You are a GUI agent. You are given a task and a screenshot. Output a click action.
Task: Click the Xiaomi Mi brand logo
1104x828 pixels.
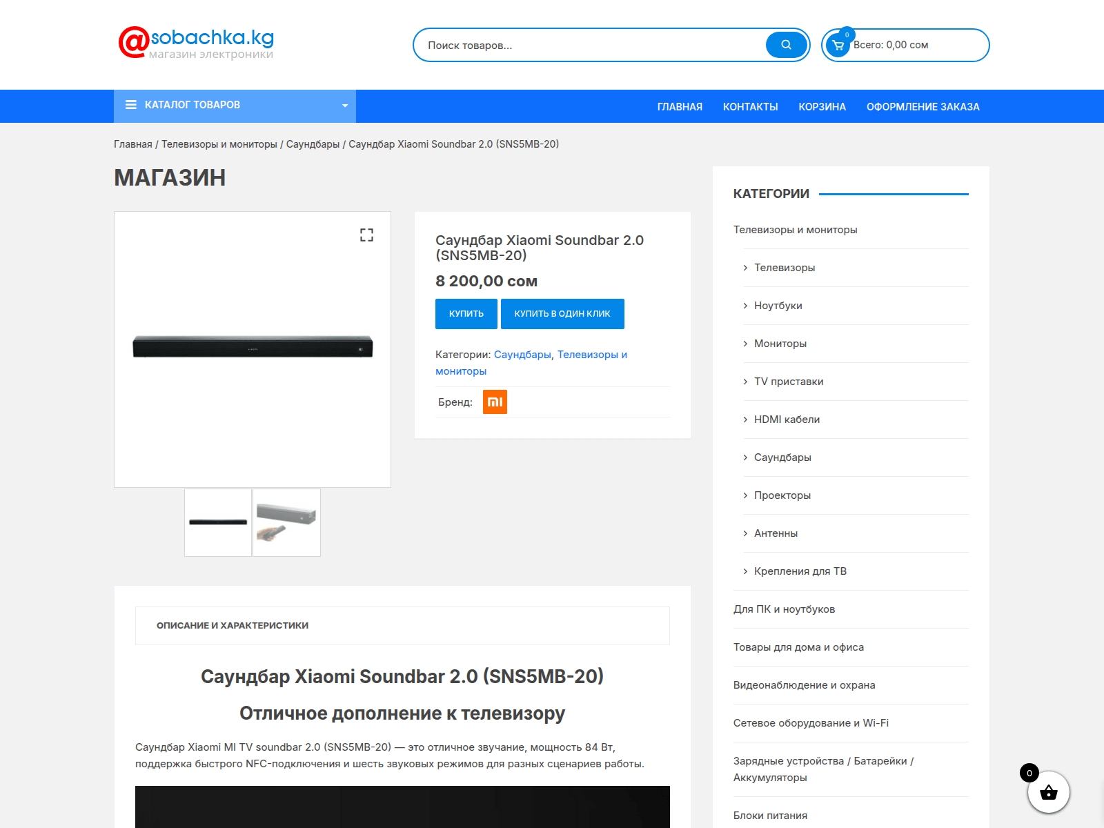(495, 402)
